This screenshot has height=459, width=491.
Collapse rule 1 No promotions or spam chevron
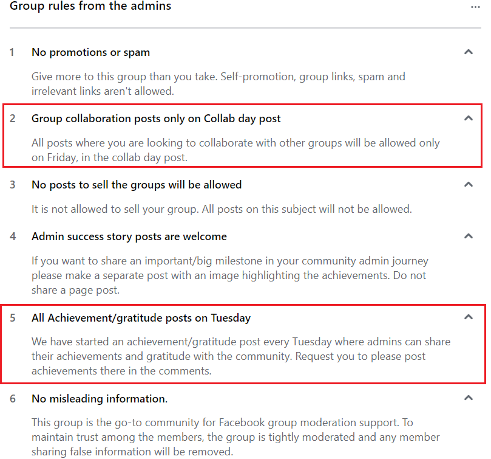[x=468, y=52]
